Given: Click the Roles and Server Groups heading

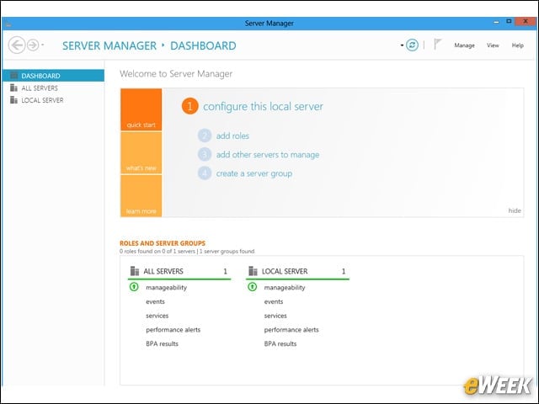Looking at the screenshot, I should [163, 243].
